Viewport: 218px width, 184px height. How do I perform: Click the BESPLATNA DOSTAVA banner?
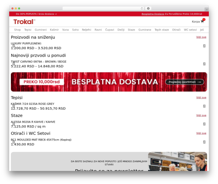click(109, 82)
